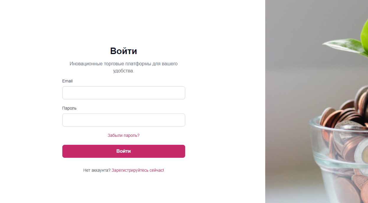Click the Нет аккаунта? text
Viewport: 368px width, 203px height.
click(97, 170)
